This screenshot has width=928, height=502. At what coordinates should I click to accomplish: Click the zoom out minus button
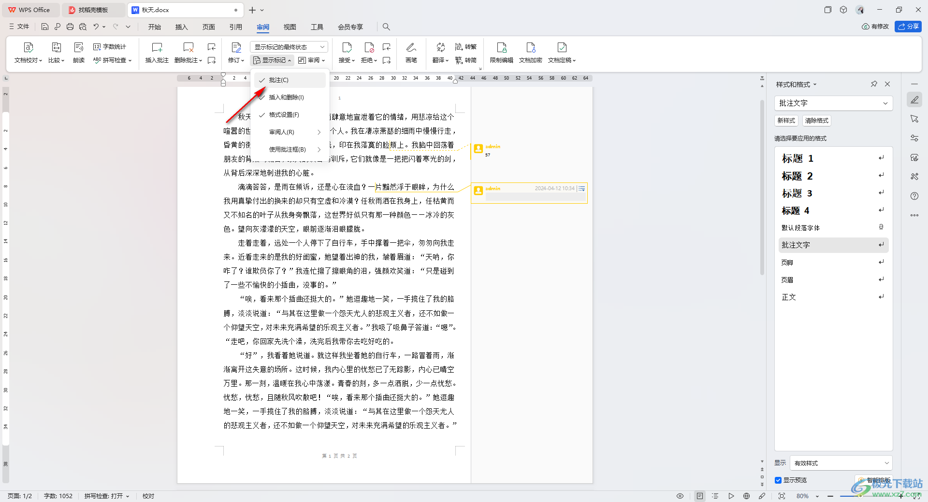(830, 496)
